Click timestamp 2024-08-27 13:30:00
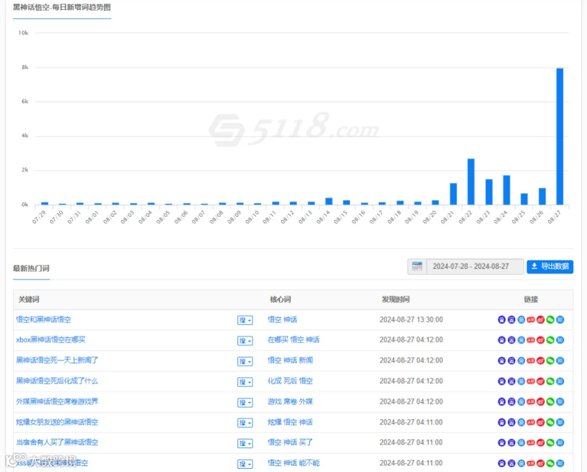 411,319
